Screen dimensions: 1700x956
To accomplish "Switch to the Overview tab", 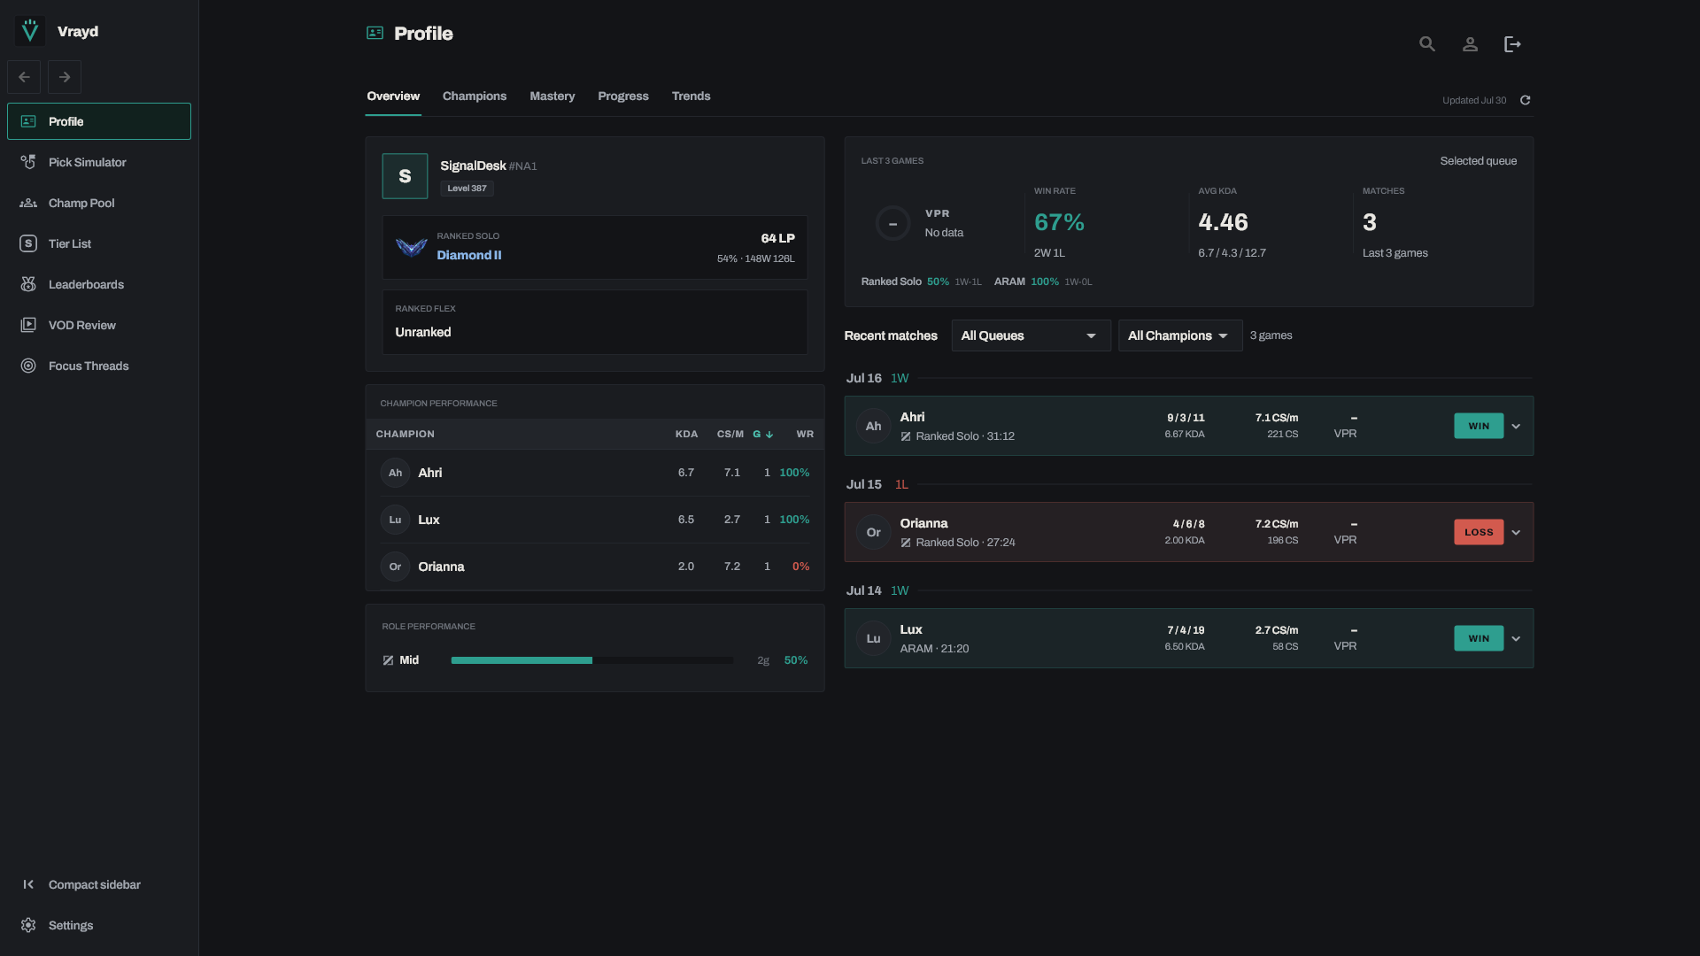I will click(393, 96).
